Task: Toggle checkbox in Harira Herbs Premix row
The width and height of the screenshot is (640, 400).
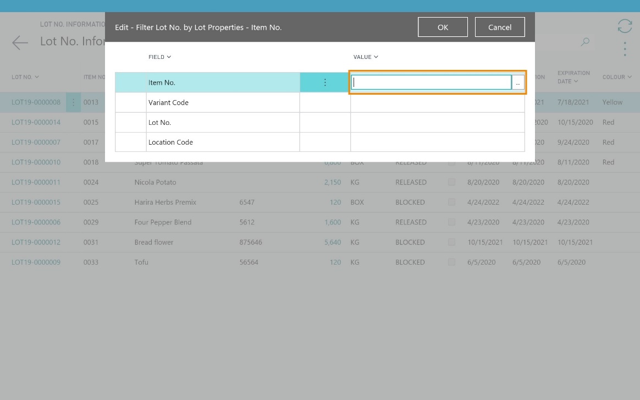Action: tap(451, 202)
